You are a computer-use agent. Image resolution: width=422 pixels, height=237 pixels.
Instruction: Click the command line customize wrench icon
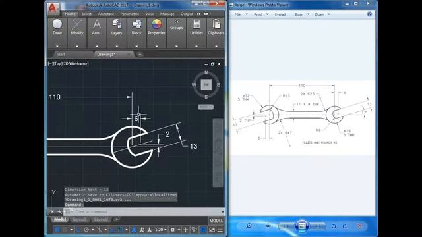click(60, 212)
